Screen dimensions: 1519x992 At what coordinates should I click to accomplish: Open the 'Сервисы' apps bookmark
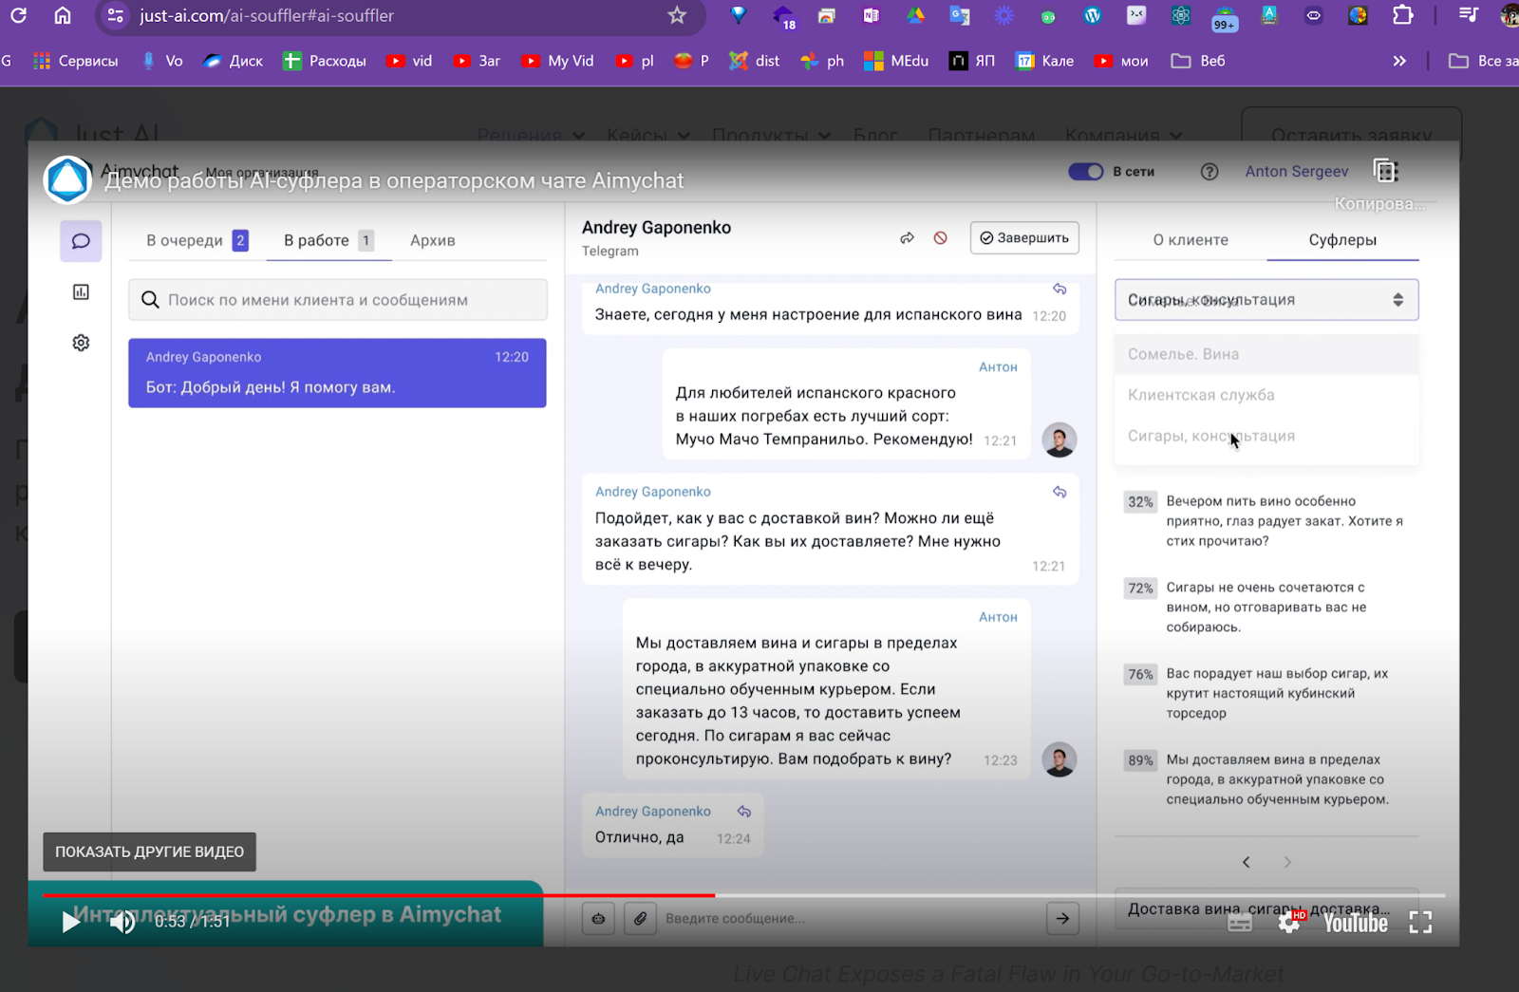pyautogui.click(x=76, y=61)
